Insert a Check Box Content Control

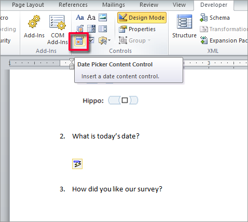tap(91, 40)
